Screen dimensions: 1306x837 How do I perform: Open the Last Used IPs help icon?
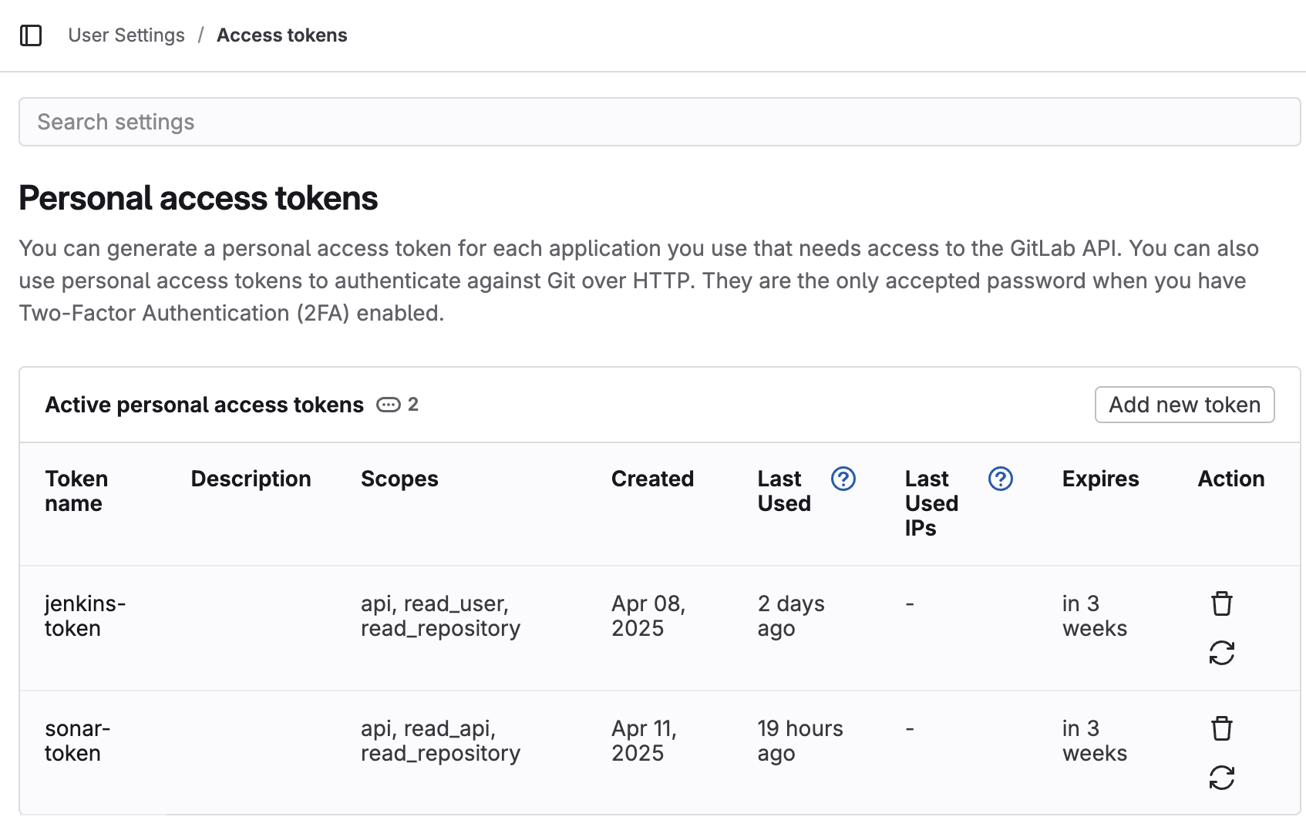click(x=1000, y=479)
